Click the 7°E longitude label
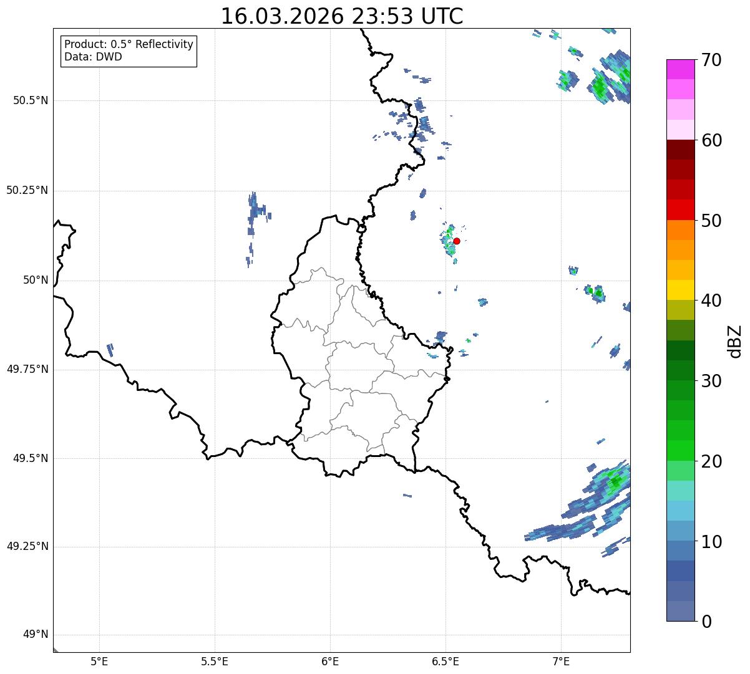 [x=561, y=661]
